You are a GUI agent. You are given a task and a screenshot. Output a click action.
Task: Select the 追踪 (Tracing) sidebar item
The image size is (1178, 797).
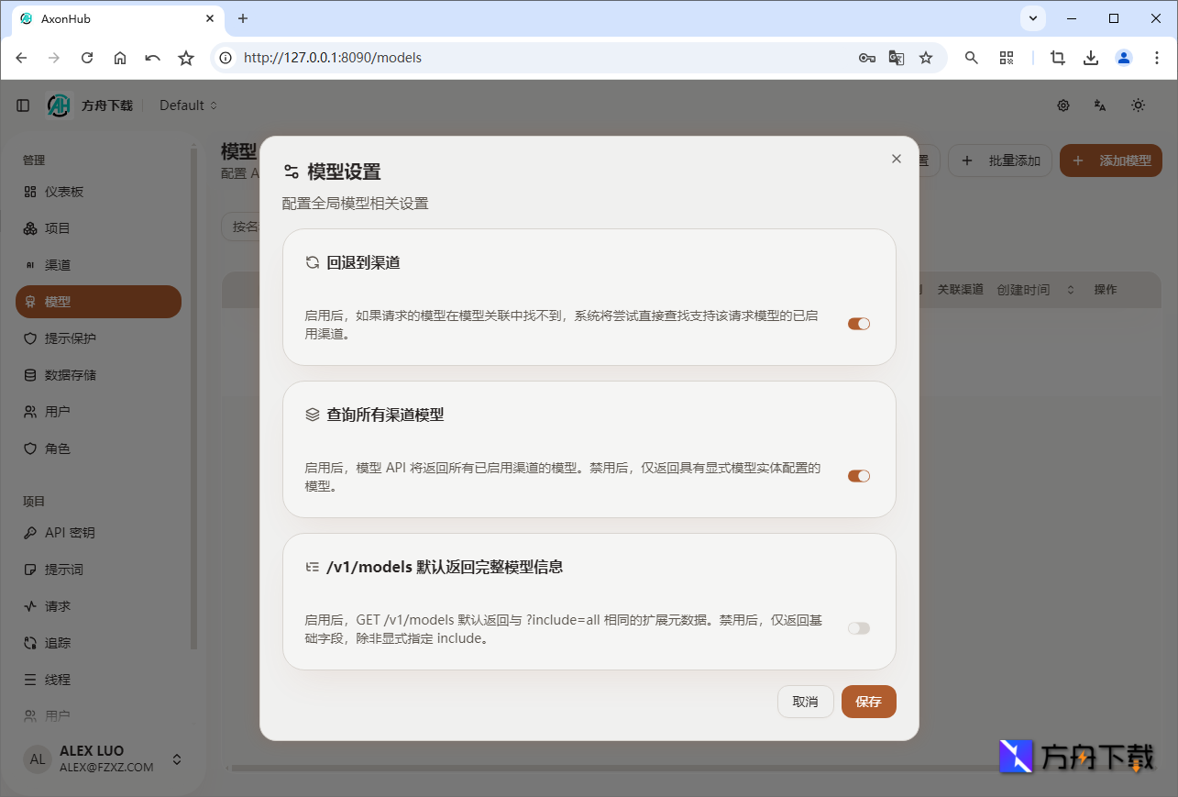pos(57,642)
